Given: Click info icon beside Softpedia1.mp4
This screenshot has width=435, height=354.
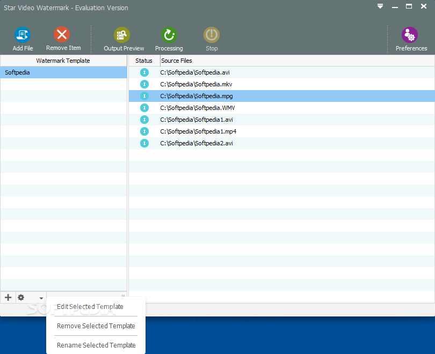Looking at the screenshot, I should tap(144, 131).
